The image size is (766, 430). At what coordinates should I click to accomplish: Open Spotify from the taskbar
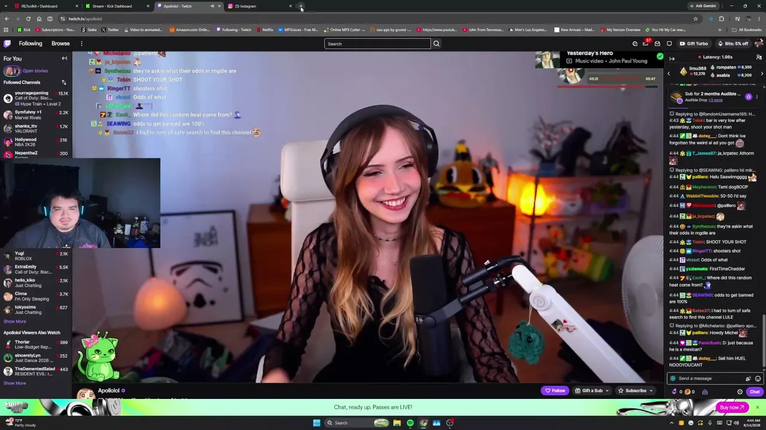[x=410, y=423]
